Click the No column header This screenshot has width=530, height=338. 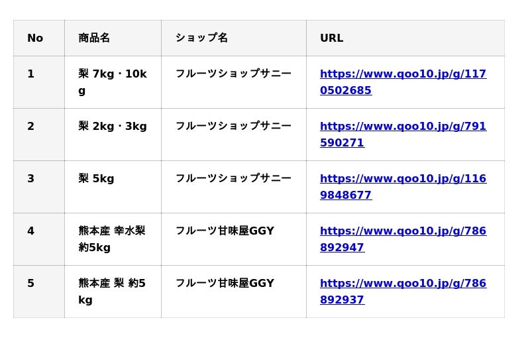coord(35,38)
